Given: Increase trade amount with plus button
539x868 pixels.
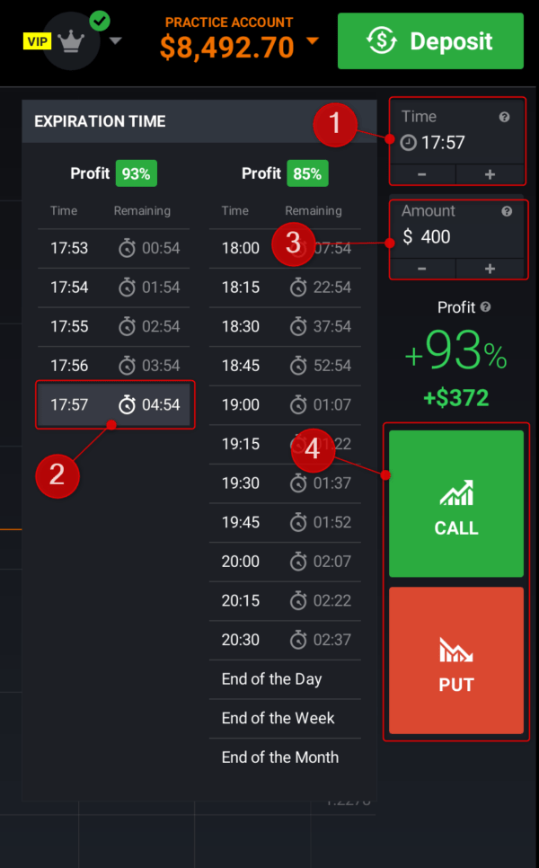Looking at the screenshot, I should coord(490,269).
